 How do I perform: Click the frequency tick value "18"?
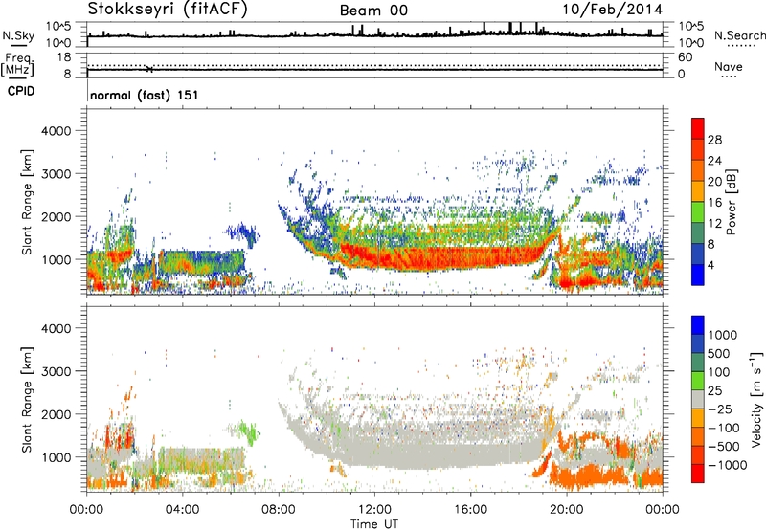pyautogui.click(x=64, y=57)
